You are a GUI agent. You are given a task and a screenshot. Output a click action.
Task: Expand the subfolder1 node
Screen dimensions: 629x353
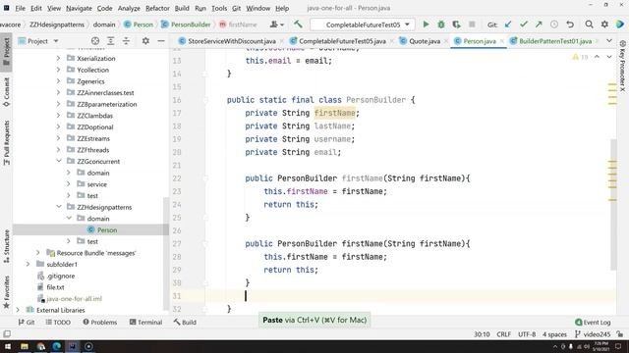point(29,264)
